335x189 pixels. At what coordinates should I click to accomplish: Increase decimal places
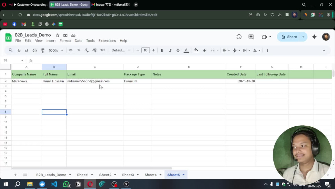tap(94, 50)
